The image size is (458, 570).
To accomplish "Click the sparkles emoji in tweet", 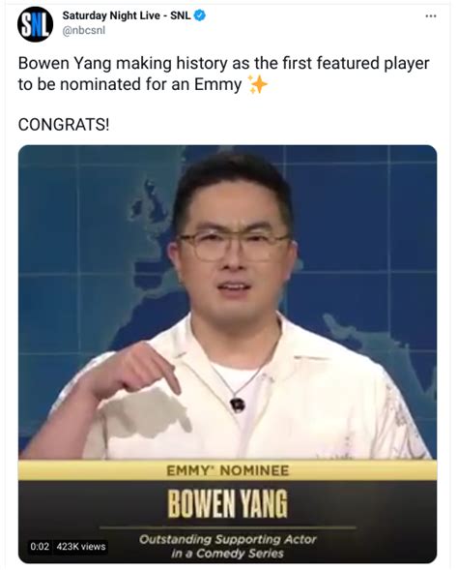I will point(258,84).
